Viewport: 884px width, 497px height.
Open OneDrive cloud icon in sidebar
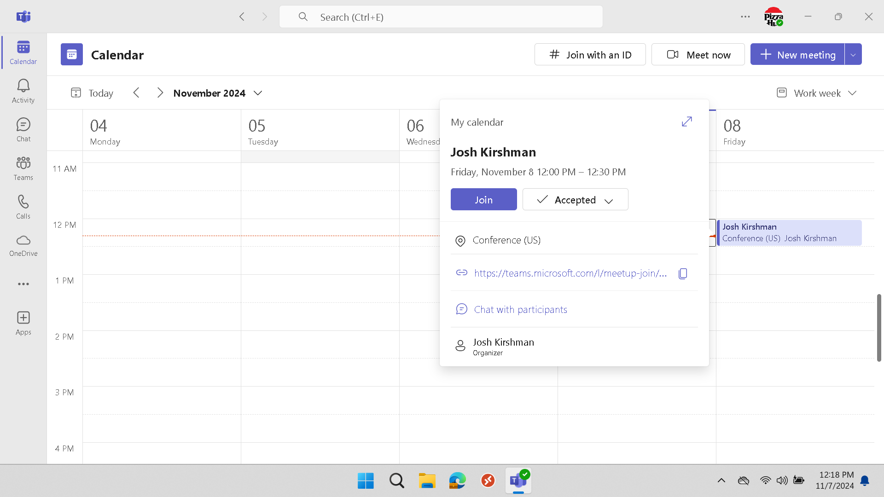click(23, 245)
